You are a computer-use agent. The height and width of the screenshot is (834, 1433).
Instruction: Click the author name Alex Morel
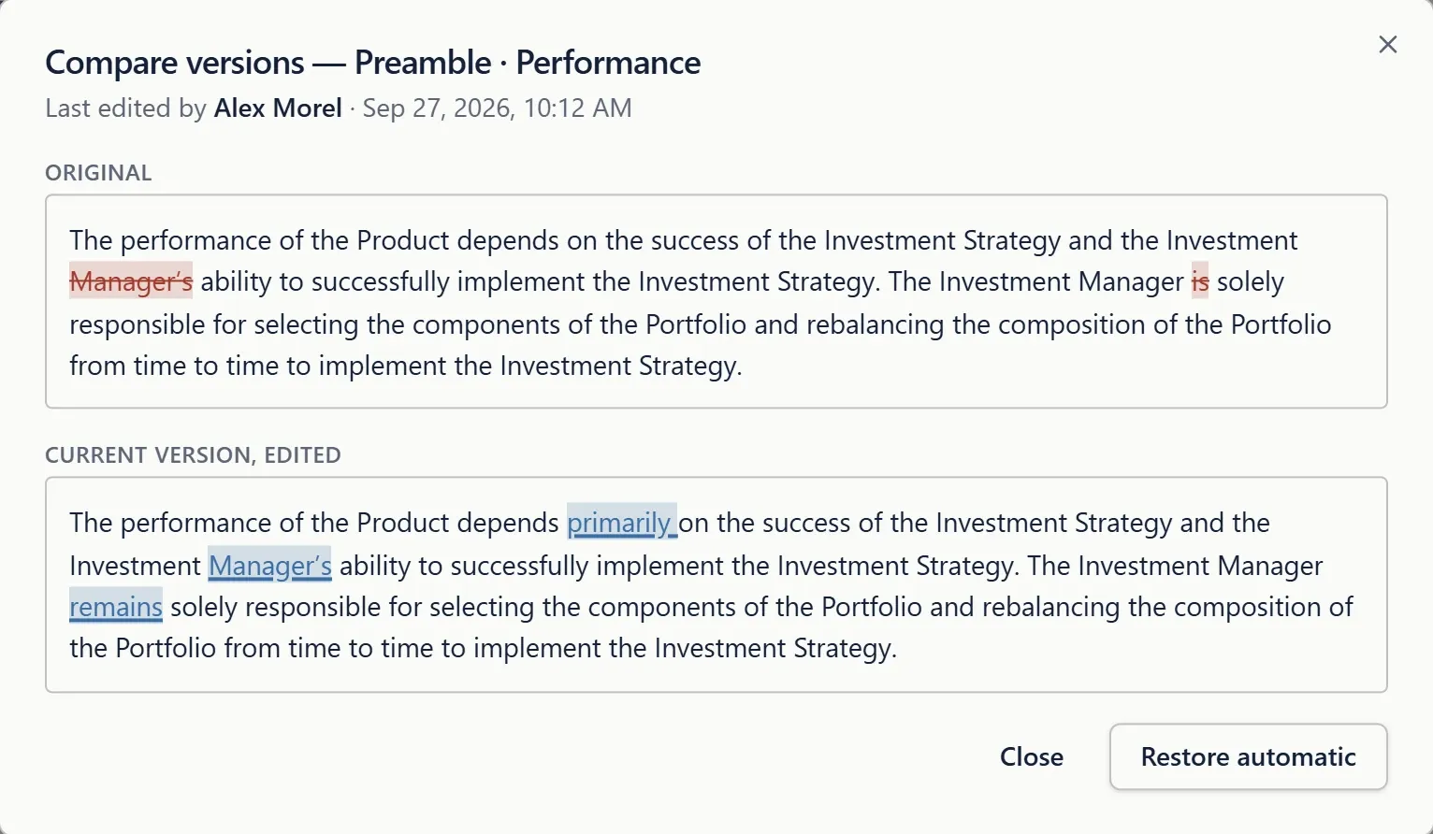(278, 108)
